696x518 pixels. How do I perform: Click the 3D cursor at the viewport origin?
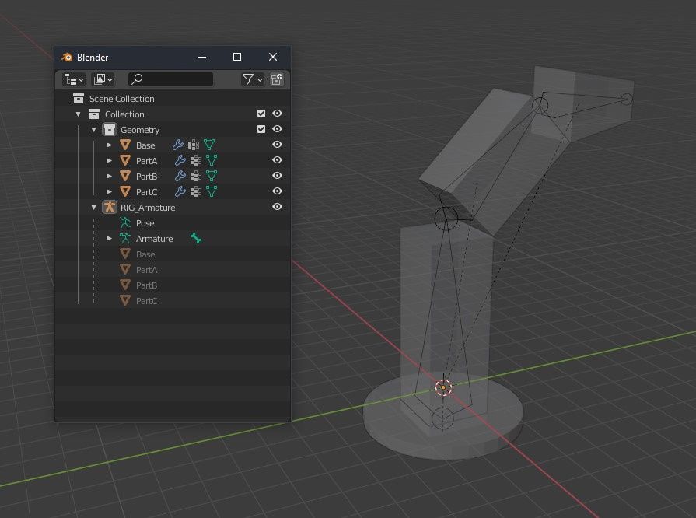pyautogui.click(x=443, y=387)
